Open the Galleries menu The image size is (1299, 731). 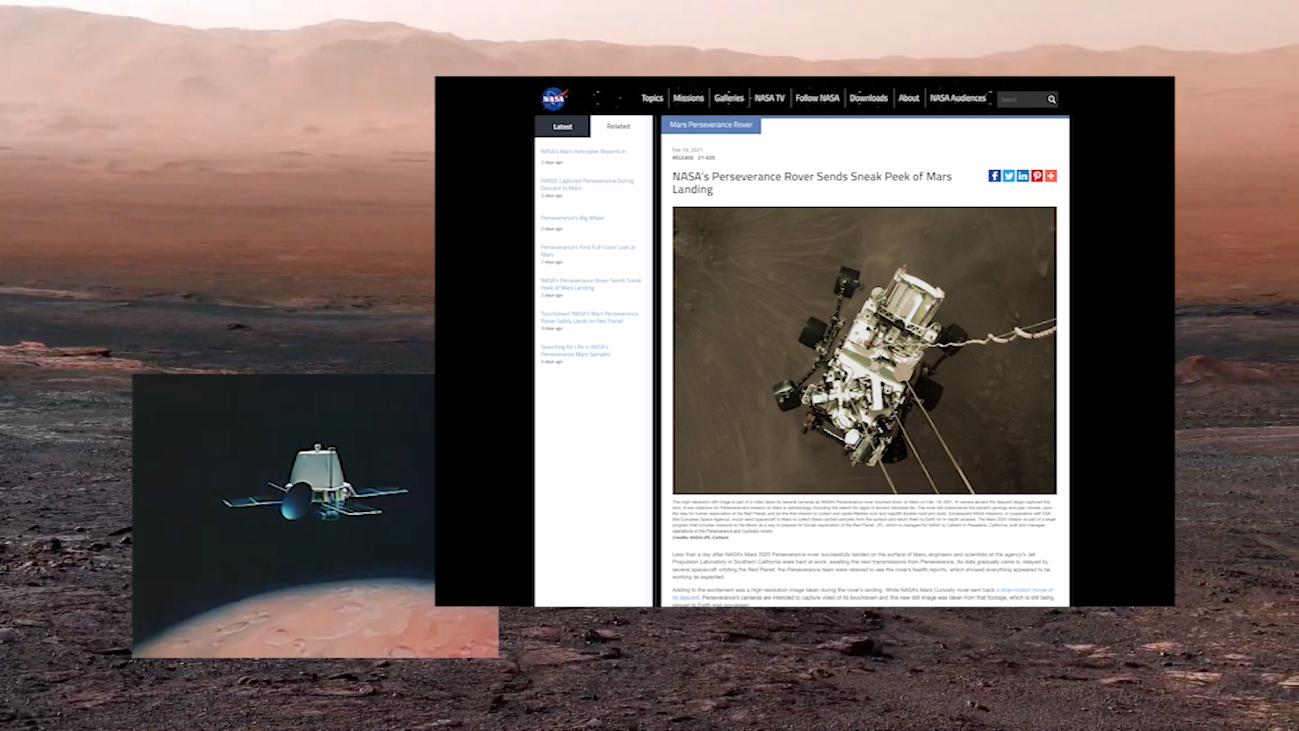[729, 98]
